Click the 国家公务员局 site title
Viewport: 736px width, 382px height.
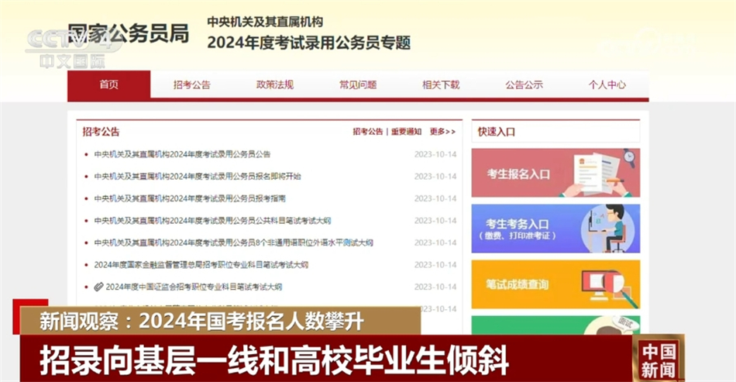(128, 33)
